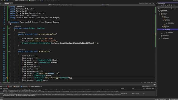This screenshot has width=178, height=100.
Task: Select description.txt in Solution Explorer
Action: [165, 35]
